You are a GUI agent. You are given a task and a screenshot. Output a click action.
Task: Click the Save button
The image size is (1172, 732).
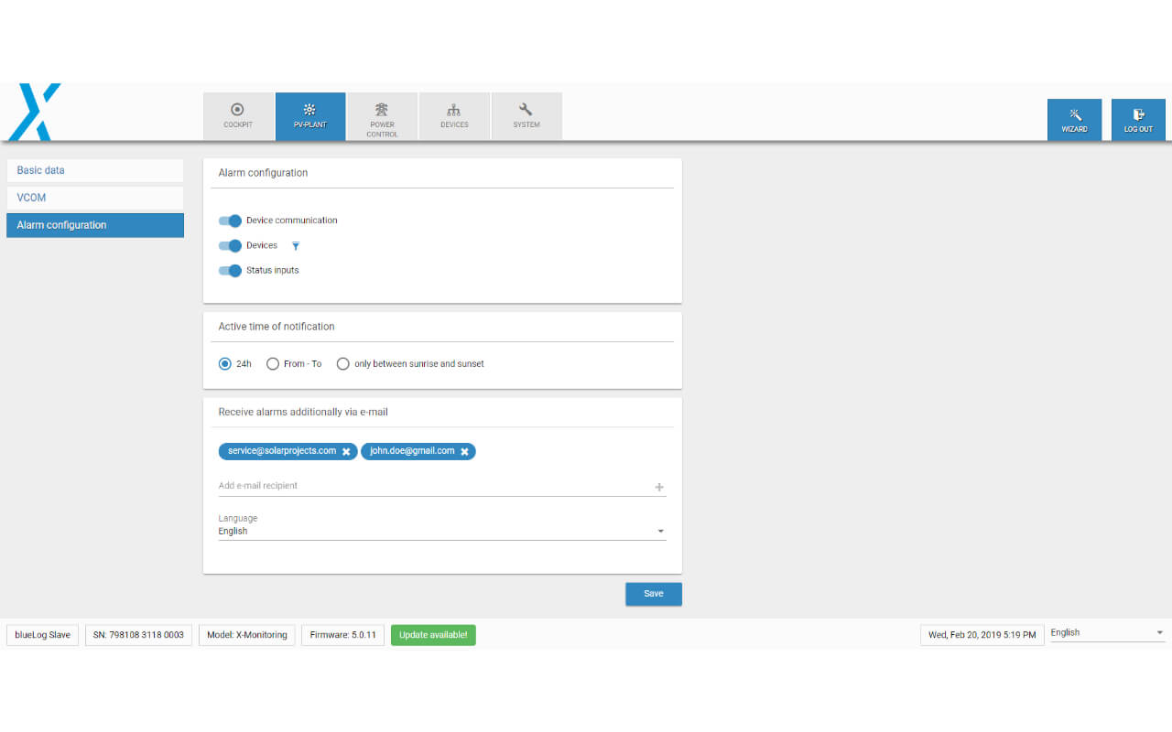653,594
